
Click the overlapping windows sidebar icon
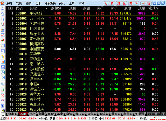3,46
